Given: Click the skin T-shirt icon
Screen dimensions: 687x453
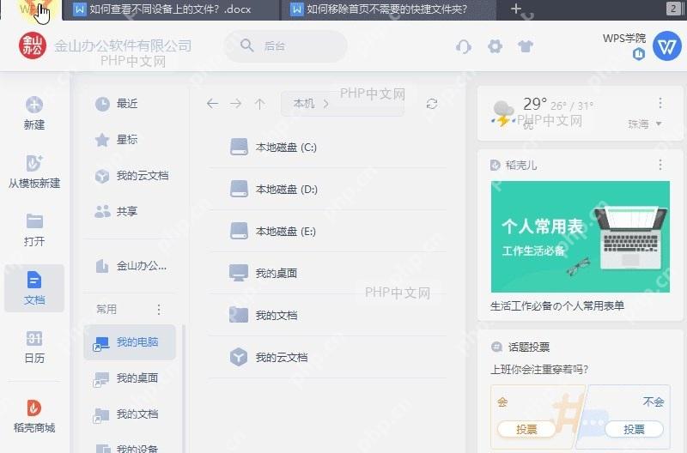Looking at the screenshot, I should (x=526, y=46).
